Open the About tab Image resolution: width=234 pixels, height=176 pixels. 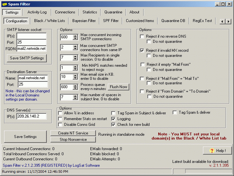click(134, 12)
